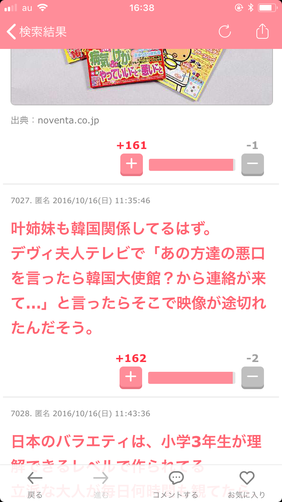The image size is (282, 502).
Task: Click the +161/-1 vote ratio bar
Action: tap(192, 165)
